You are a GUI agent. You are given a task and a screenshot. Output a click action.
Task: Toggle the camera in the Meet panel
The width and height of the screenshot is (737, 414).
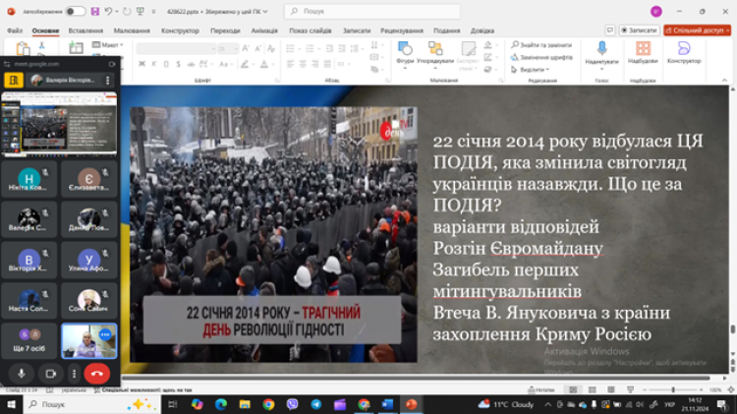[49, 374]
